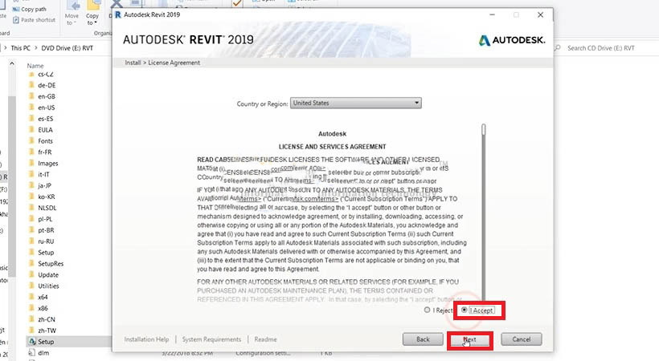Select the NLSDL folder in Explorer
Viewport: 659px width, 361px height.
click(47, 208)
